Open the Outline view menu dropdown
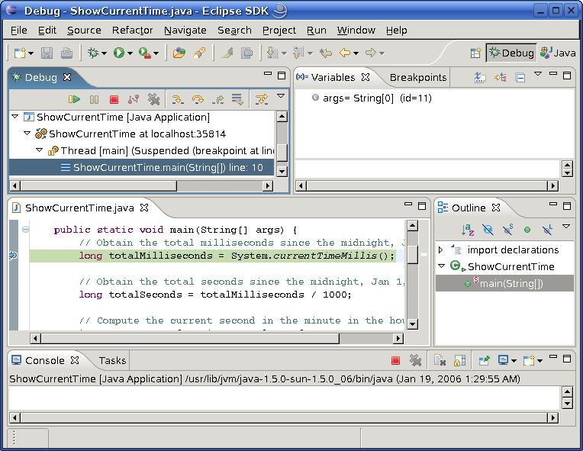The width and height of the screenshot is (583, 451). pos(566,227)
